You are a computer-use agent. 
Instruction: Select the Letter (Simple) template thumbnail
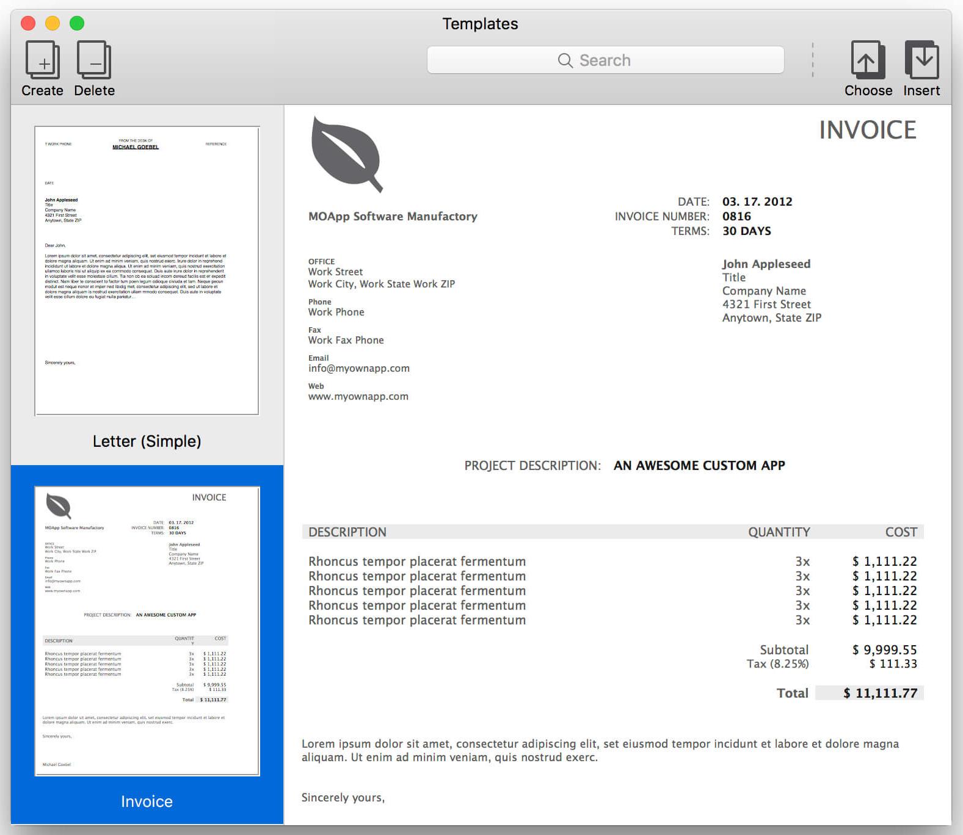[x=147, y=270]
